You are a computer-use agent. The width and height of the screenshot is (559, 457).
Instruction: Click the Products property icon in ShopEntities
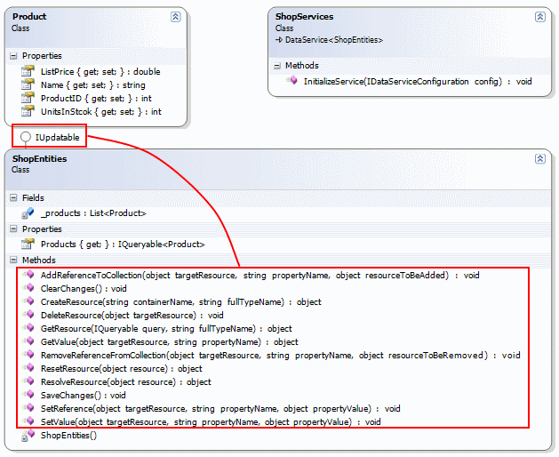click(28, 245)
